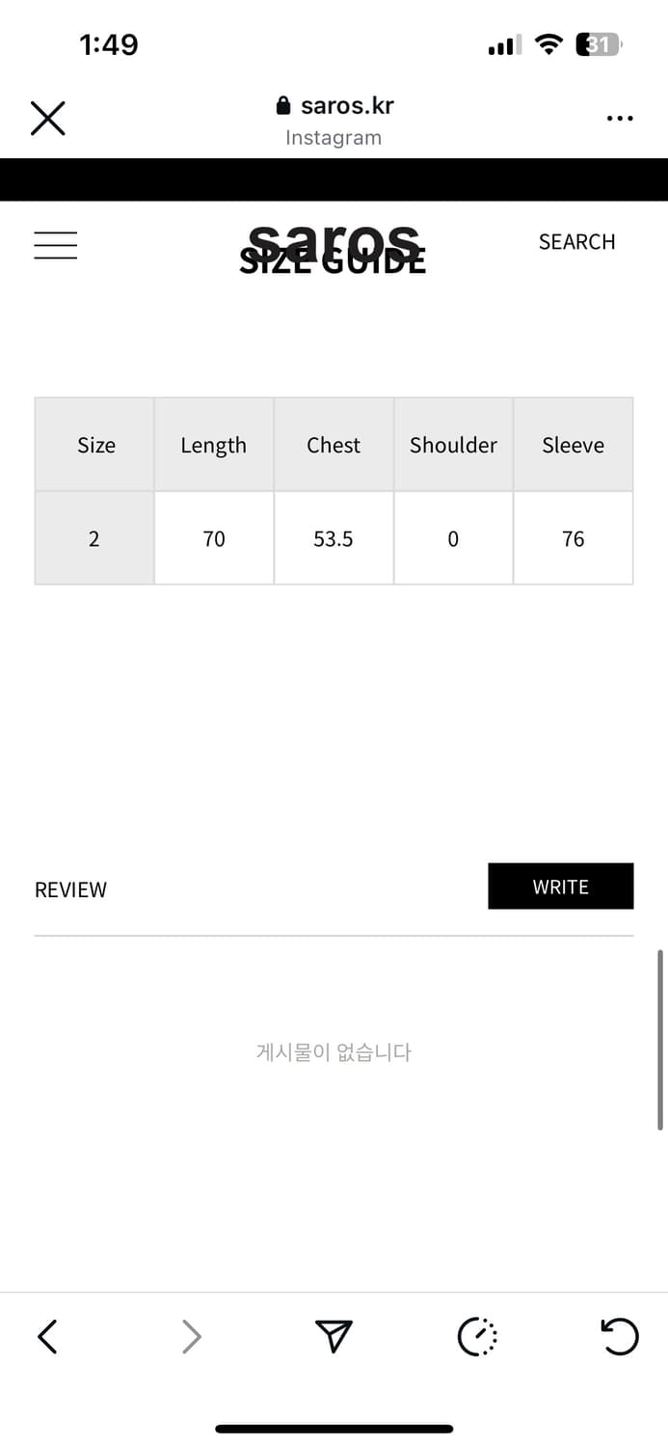The height and width of the screenshot is (1447, 668).
Task: Tap the iOS home indicator bar
Action: tap(334, 1429)
